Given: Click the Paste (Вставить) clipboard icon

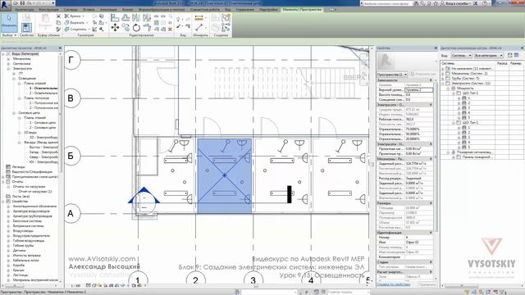Looking at the screenshot, I should 45,21.
